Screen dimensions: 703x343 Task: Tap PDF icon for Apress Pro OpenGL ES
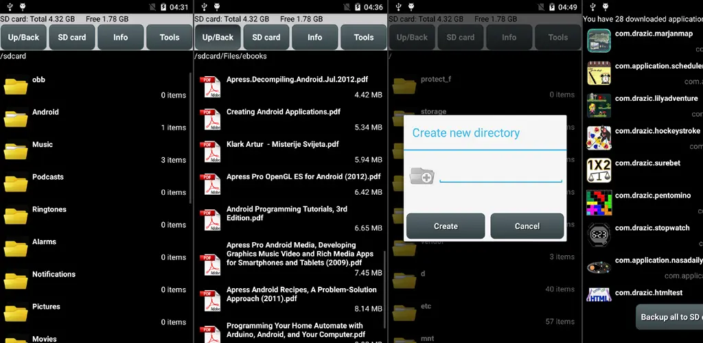point(210,184)
